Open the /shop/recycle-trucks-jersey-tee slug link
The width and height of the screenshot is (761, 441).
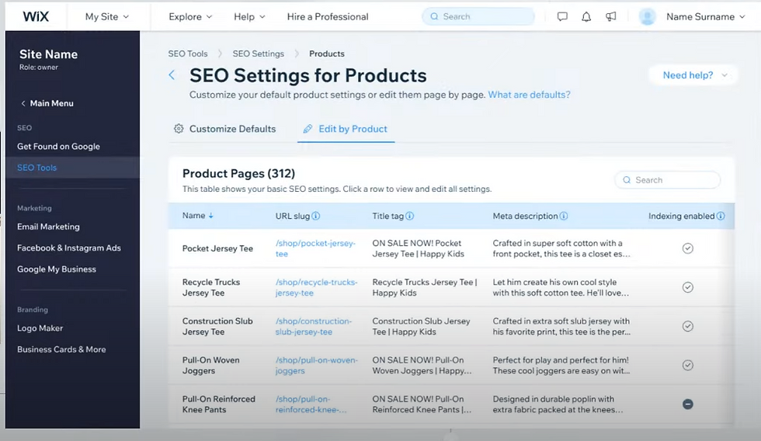[x=317, y=287]
